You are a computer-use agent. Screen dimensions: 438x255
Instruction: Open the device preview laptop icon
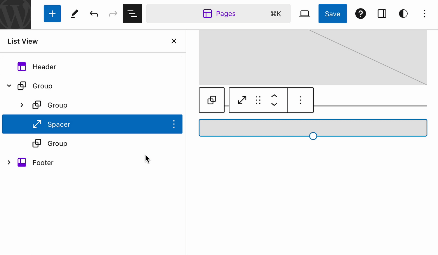[304, 14]
